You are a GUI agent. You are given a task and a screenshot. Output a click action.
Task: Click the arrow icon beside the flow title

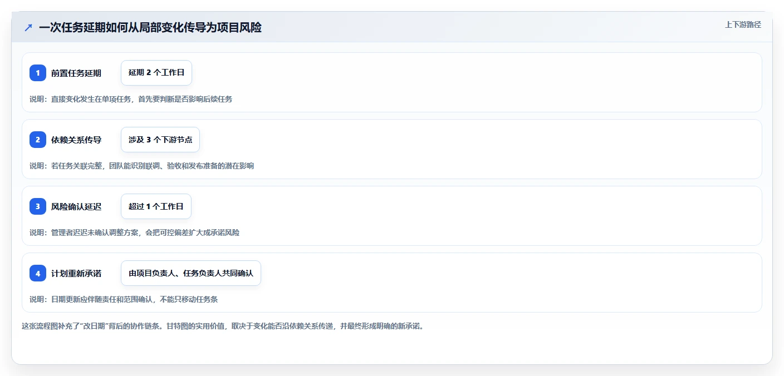pos(28,27)
